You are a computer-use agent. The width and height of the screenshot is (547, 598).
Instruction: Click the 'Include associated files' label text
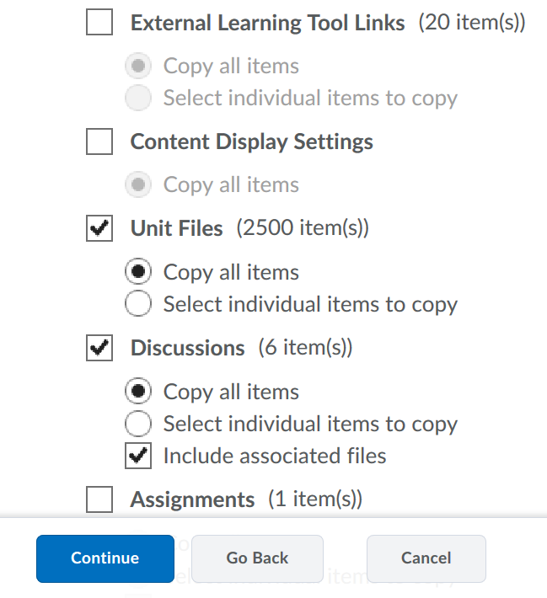[x=275, y=456]
